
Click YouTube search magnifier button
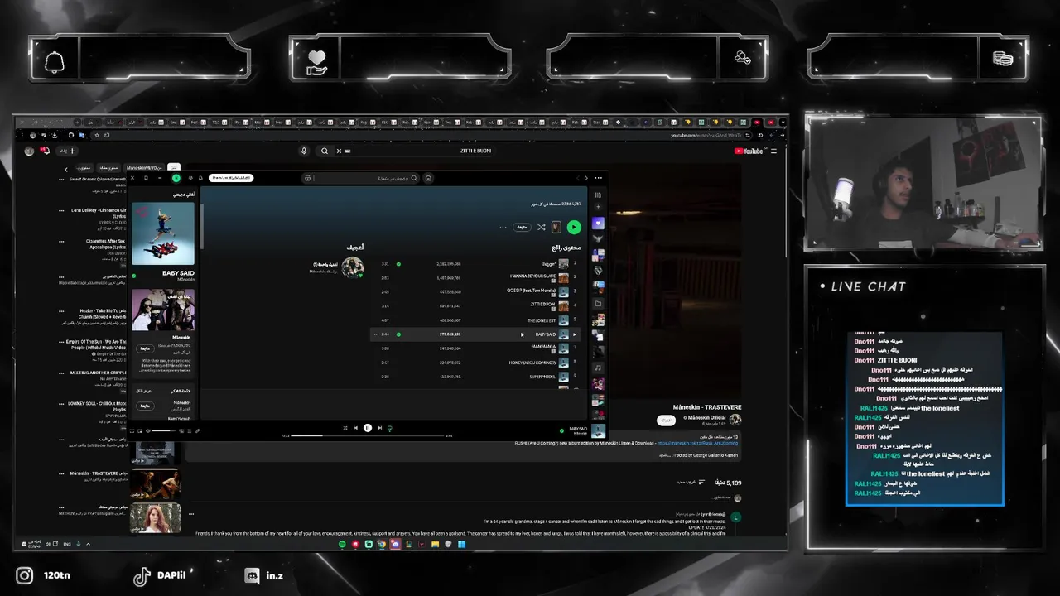tap(325, 151)
